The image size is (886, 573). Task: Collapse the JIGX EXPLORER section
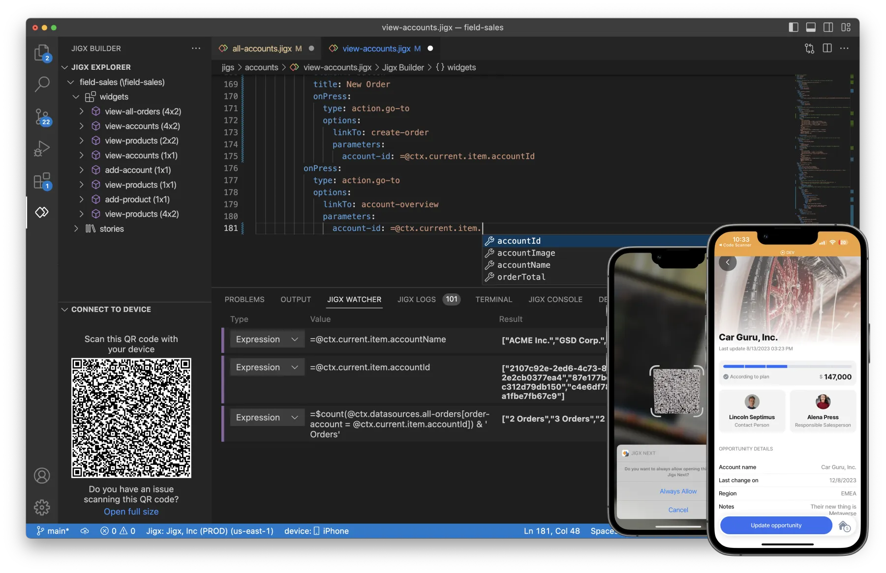(x=64, y=67)
